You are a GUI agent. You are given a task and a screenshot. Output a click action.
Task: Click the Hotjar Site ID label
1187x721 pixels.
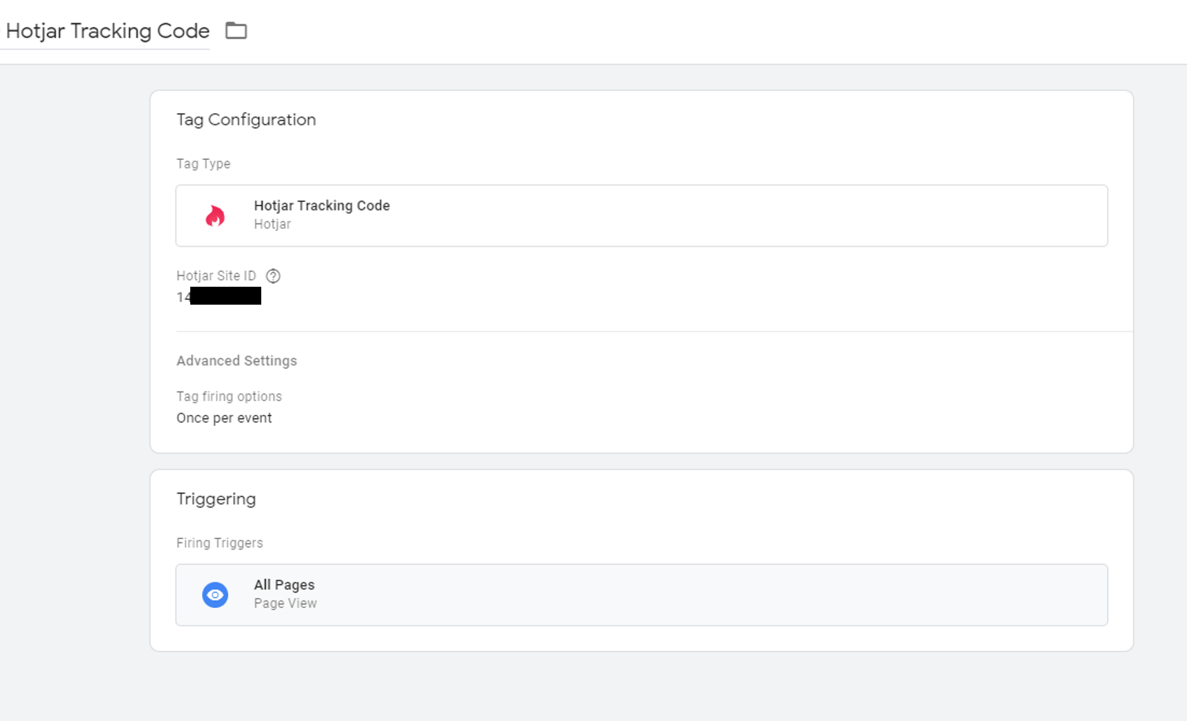pyautogui.click(x=216, y=276)
